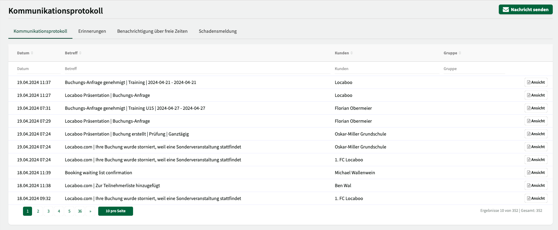This screenshot has width=558, height=230.
Task: Select the Kommunikationsprotokoll tab
Action: point(40,31)
